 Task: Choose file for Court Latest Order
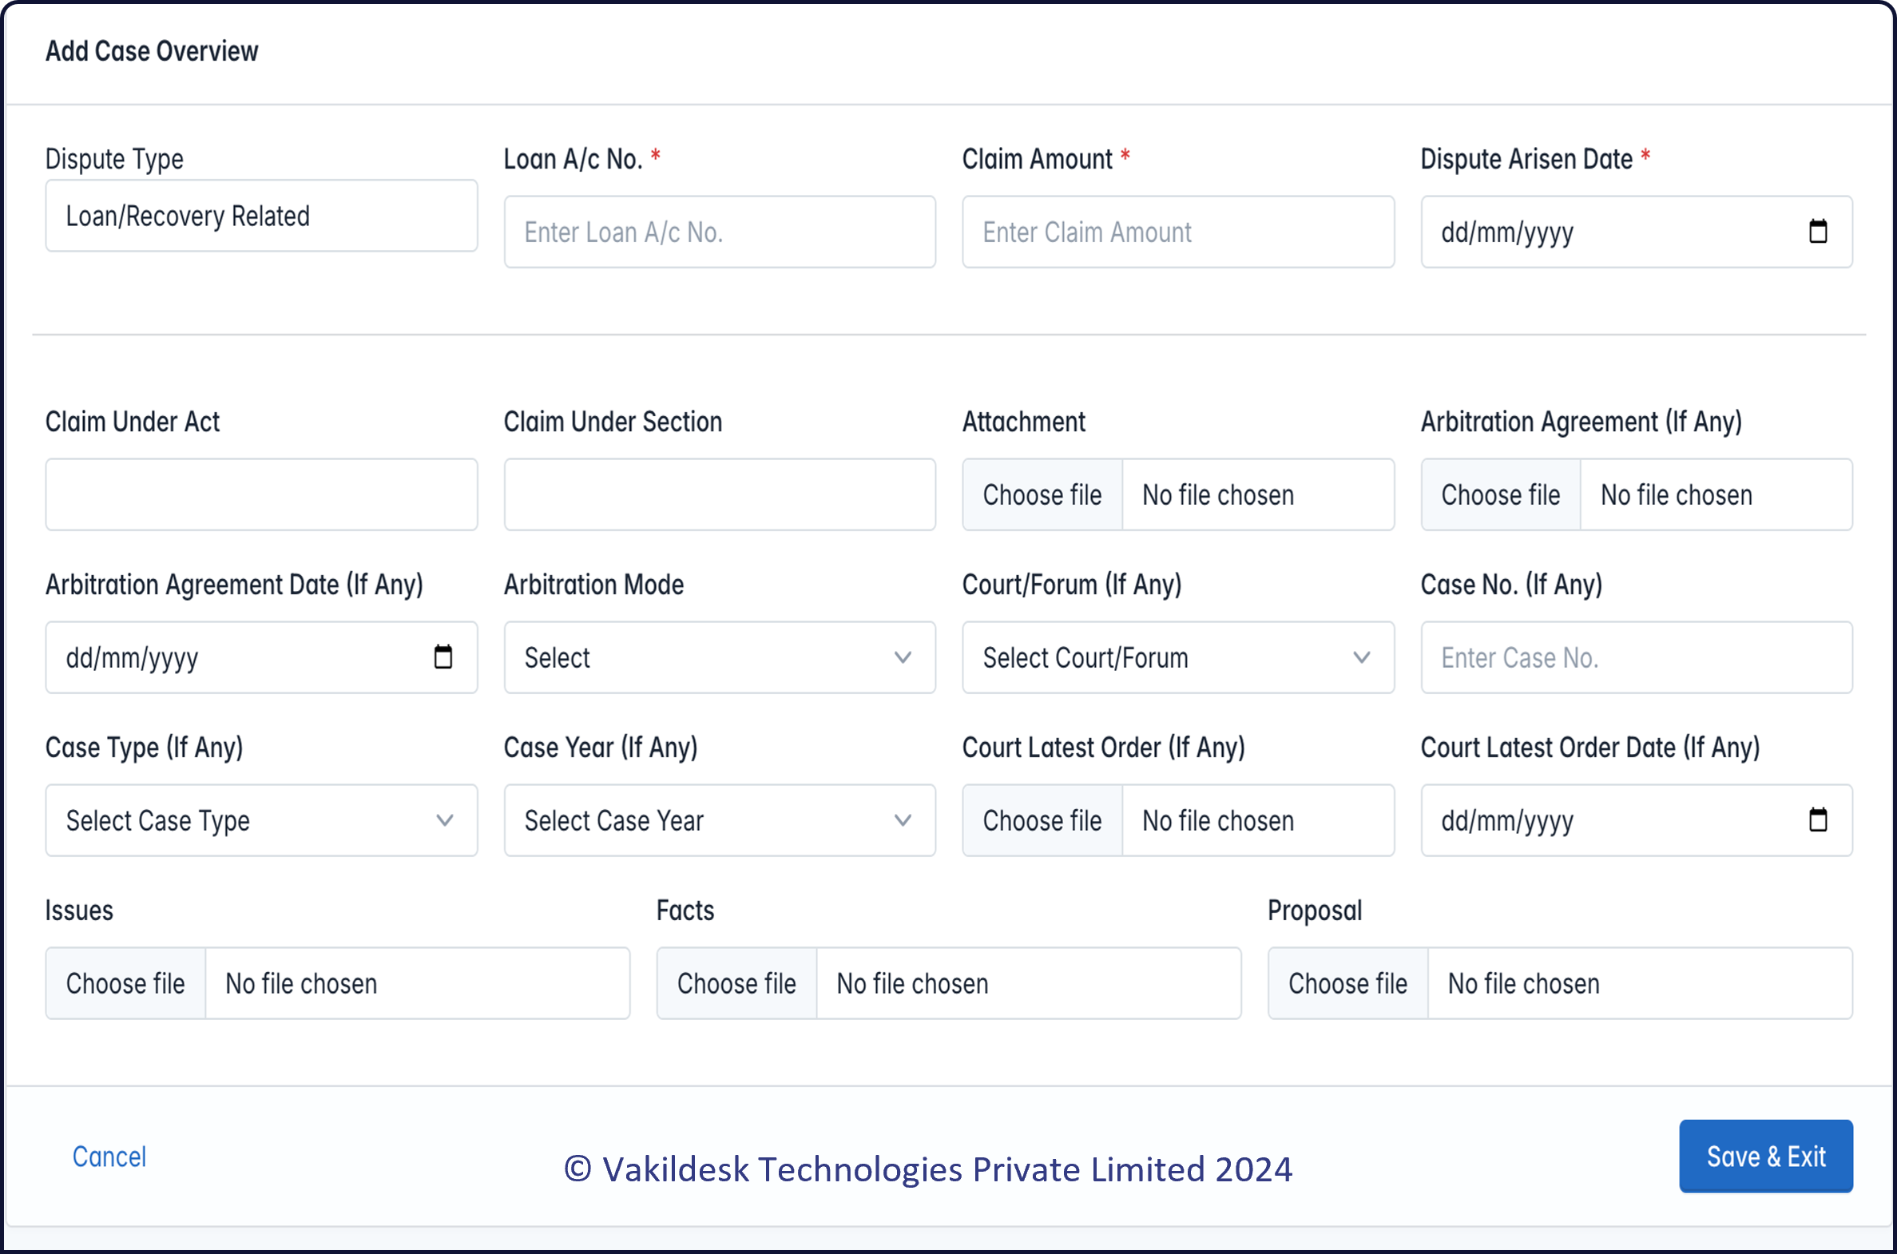click(1042, 820)
